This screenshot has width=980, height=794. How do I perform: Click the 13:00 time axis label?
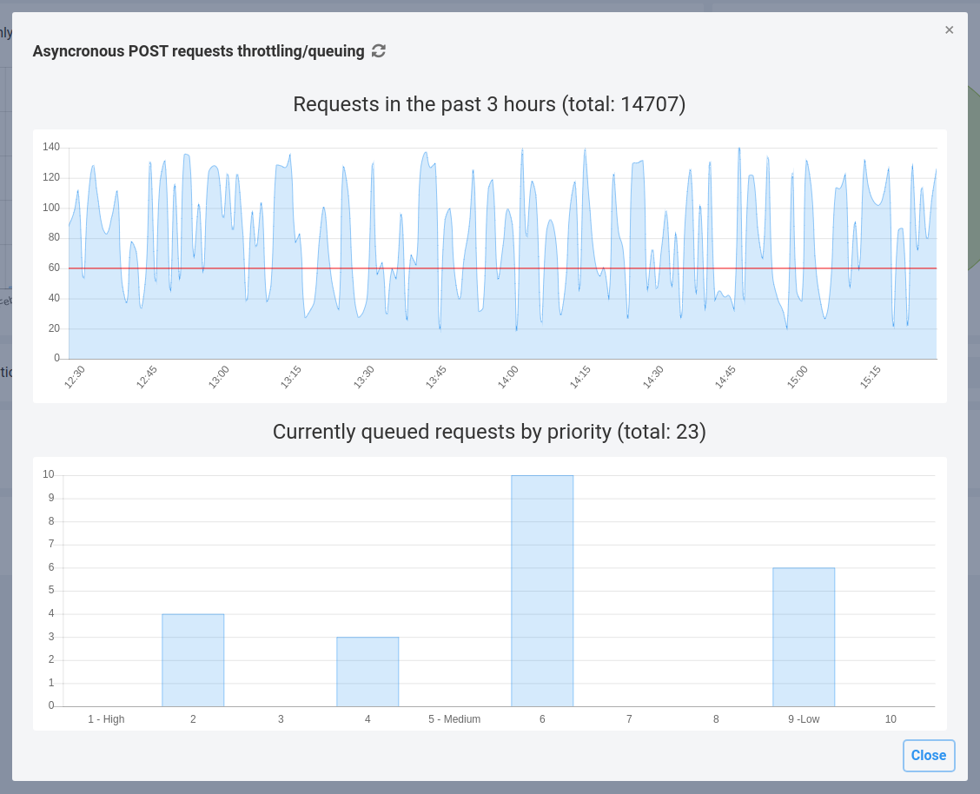pos(219,377)
